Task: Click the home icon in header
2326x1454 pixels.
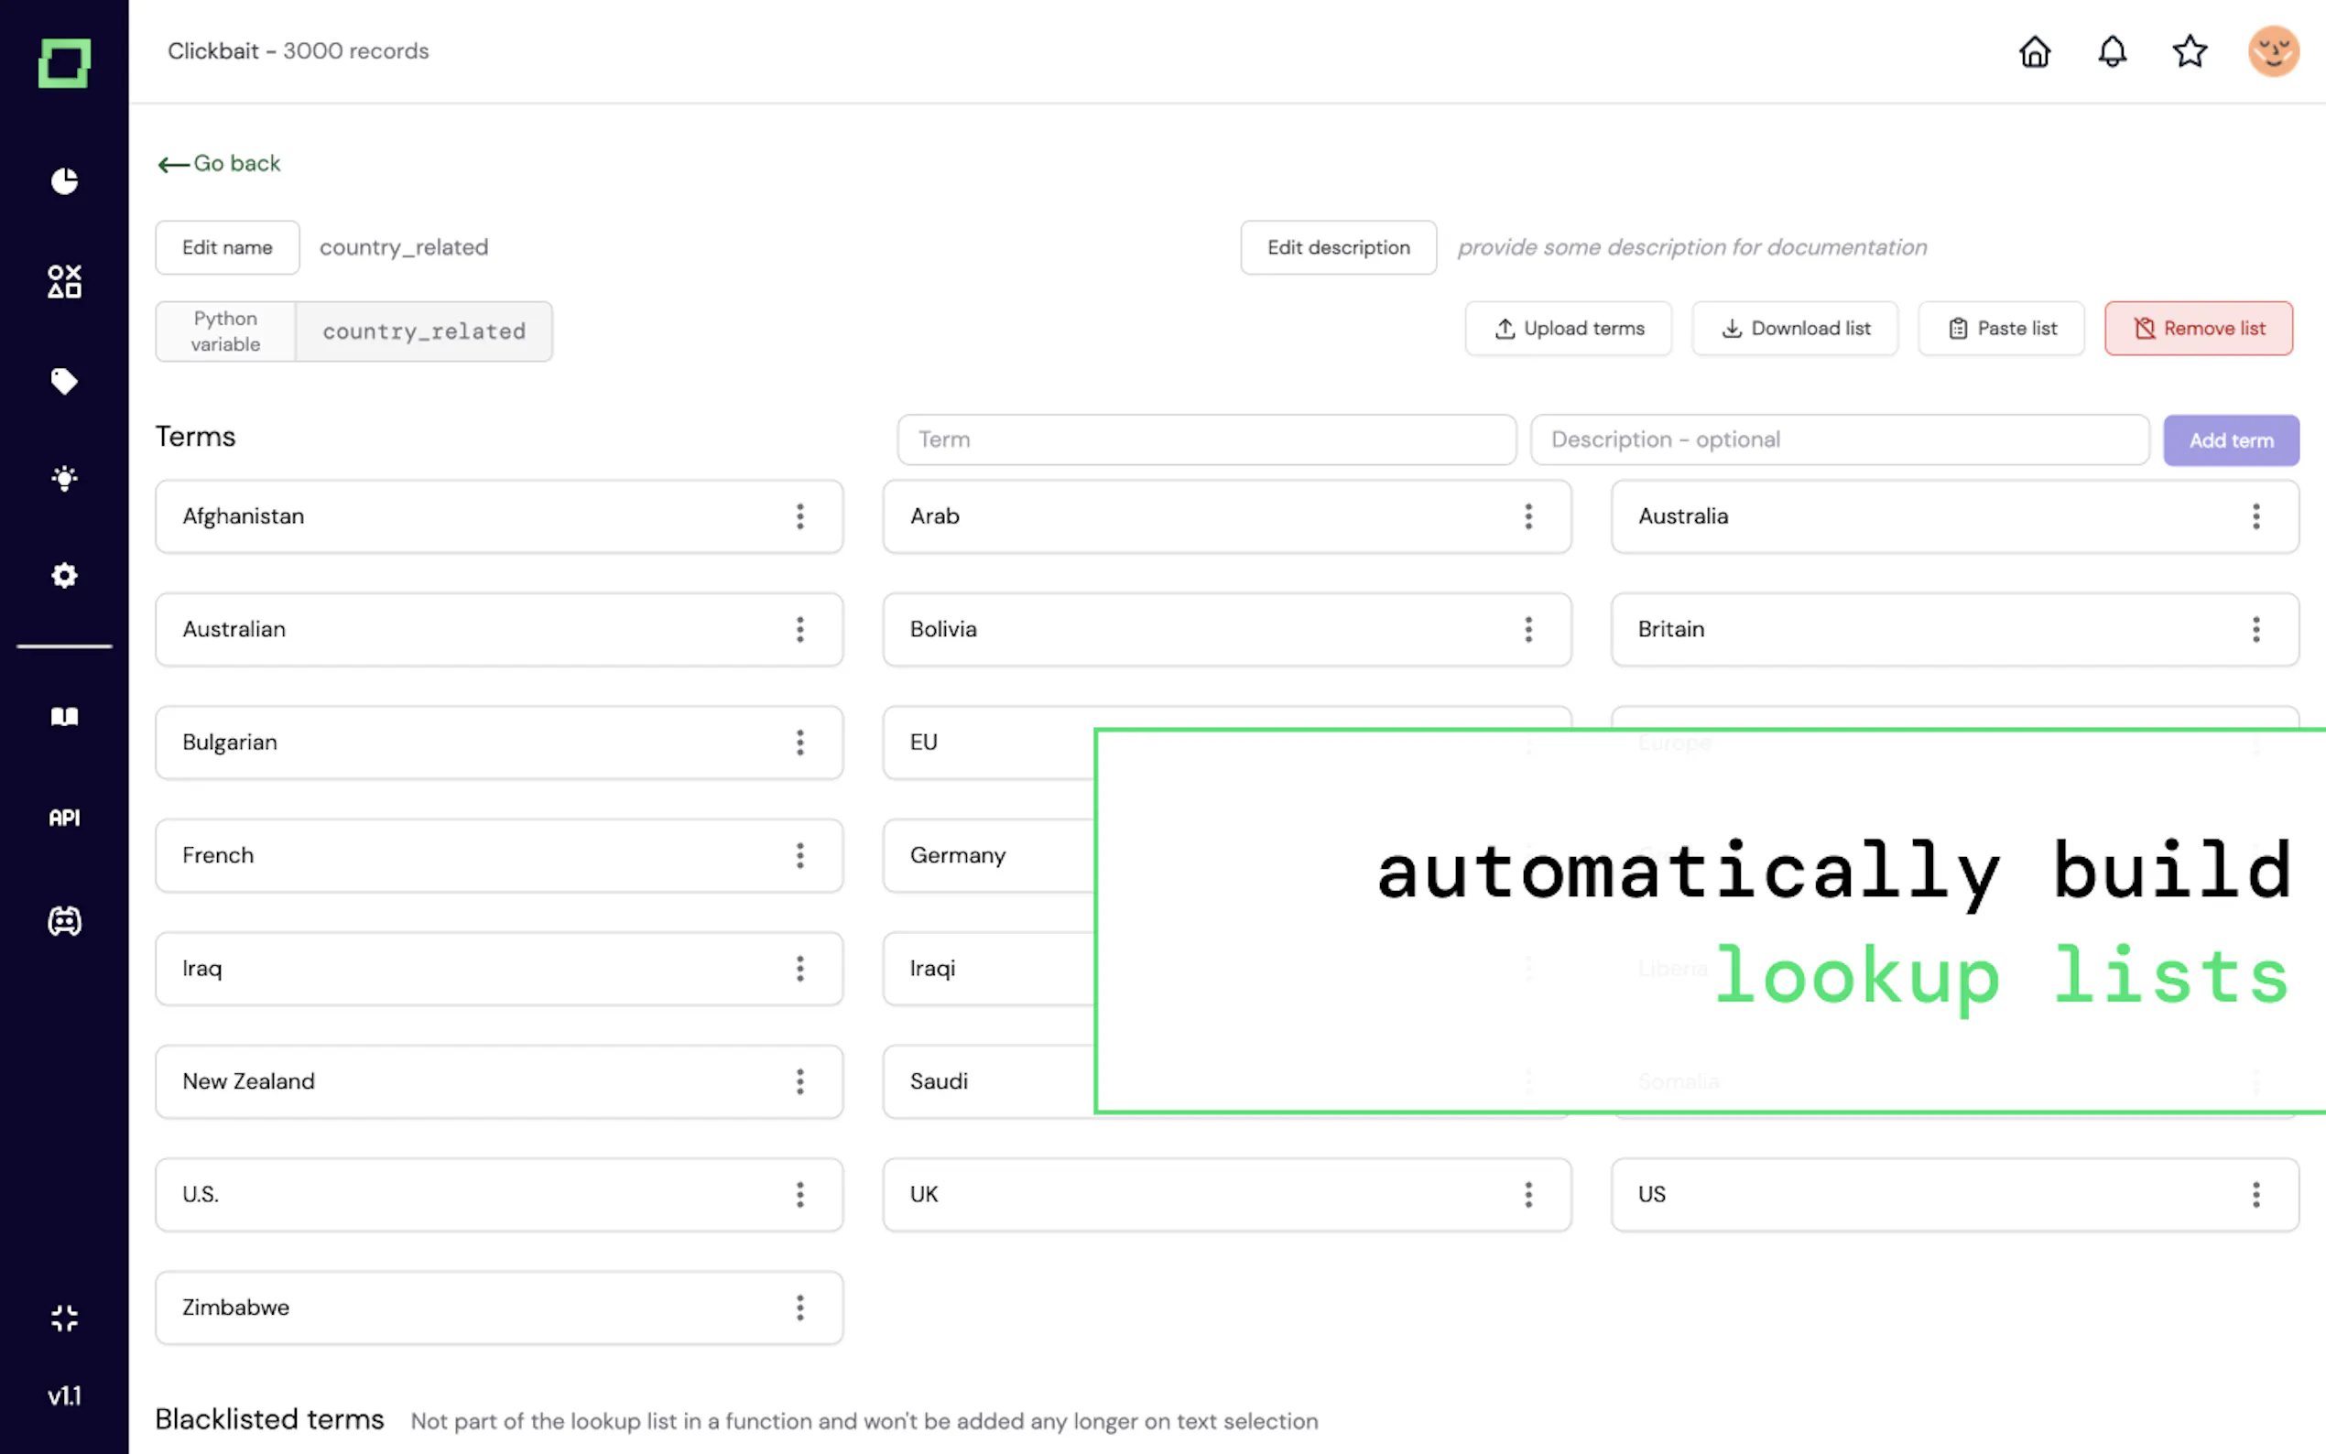Action: point(2035,51)
